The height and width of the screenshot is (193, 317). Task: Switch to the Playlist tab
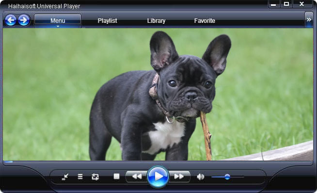pyautogui.click(x=107, y=21)
